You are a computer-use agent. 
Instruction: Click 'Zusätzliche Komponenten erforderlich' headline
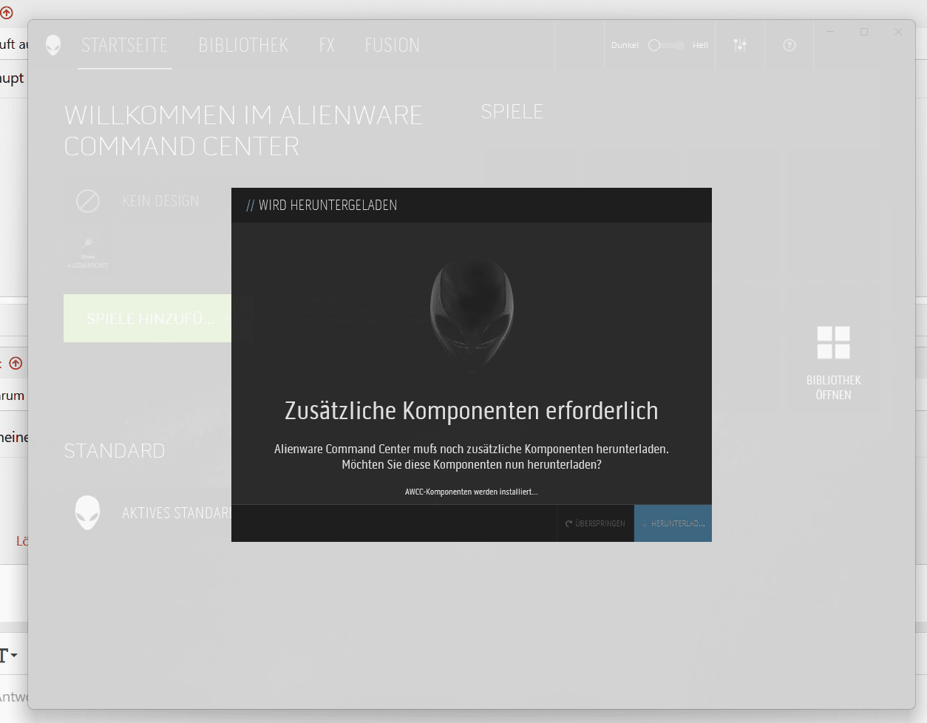pos(472,411)
